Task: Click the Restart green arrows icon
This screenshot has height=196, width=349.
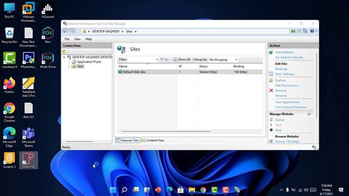Action: coord(271,120)
